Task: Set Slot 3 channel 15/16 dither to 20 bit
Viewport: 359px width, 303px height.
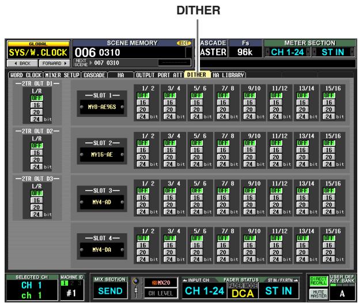Action: point(329,205)
